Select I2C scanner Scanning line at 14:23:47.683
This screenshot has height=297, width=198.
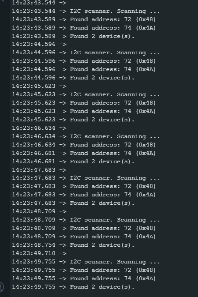(x=86, y=178)
